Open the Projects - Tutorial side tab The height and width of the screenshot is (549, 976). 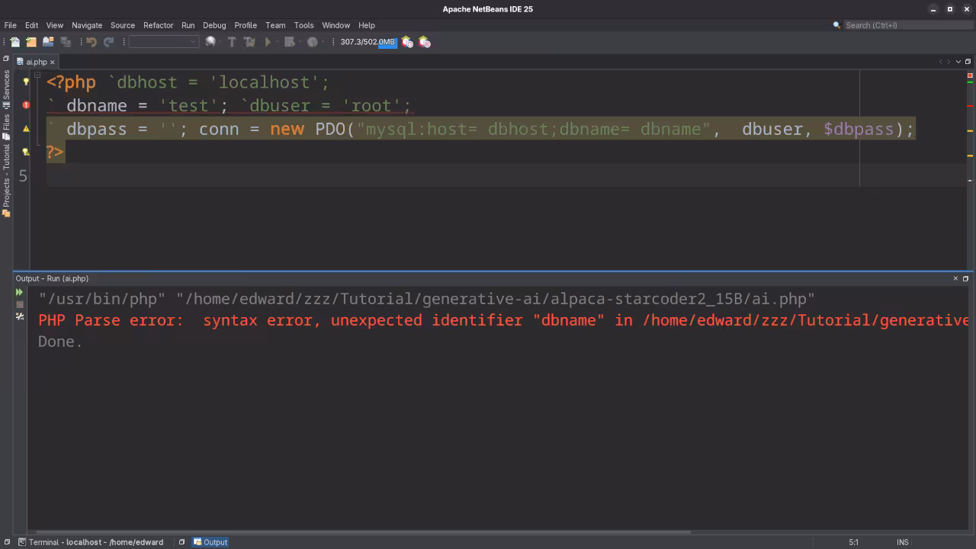click(6, 180)
